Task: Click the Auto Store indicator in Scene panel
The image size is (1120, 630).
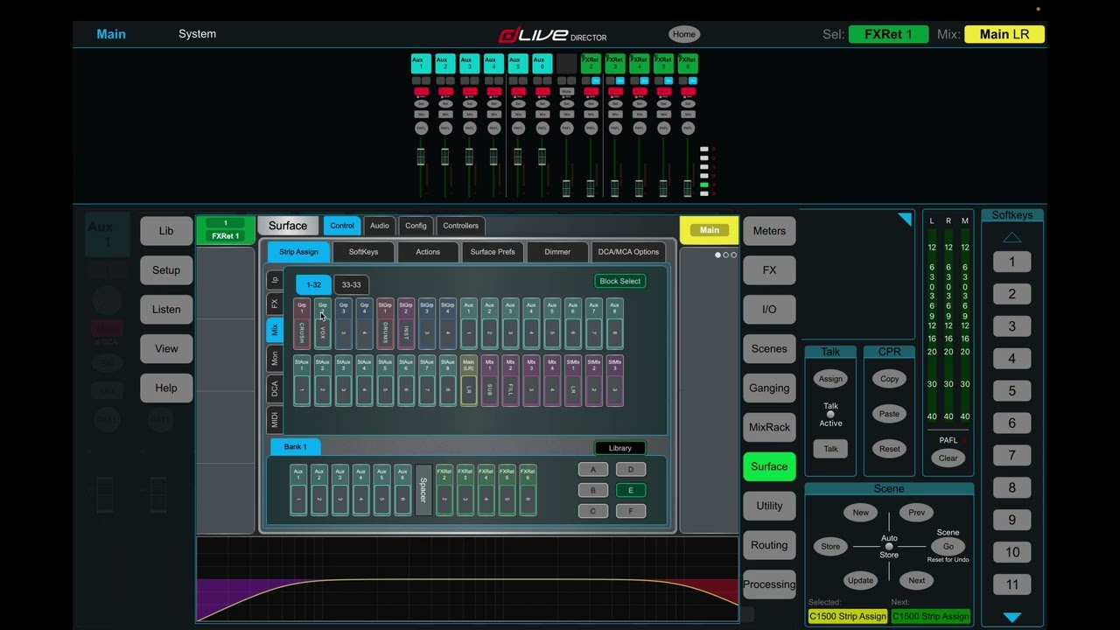Action: tap(889, 547)
